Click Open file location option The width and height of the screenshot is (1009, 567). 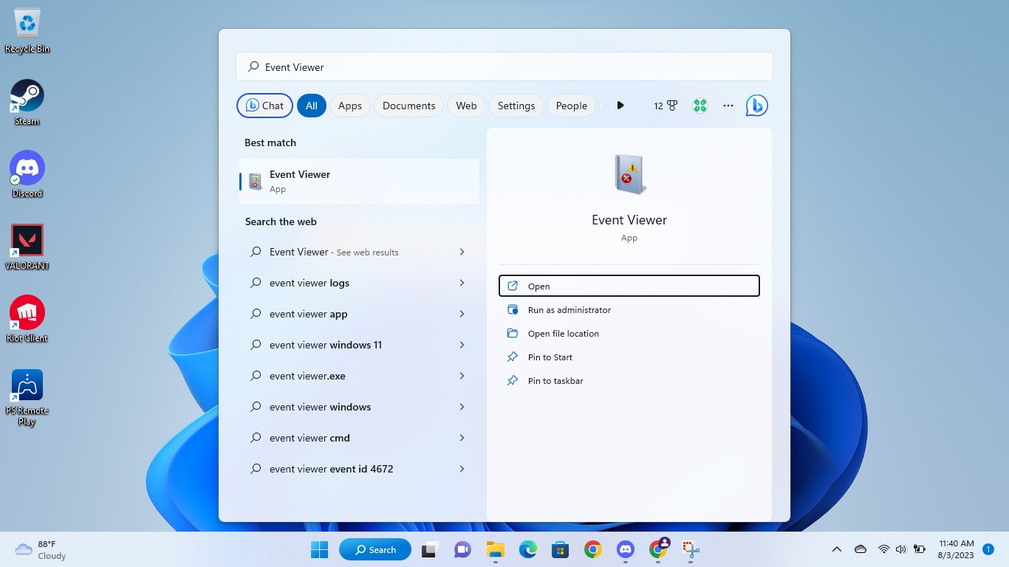[x=563, y=334]
